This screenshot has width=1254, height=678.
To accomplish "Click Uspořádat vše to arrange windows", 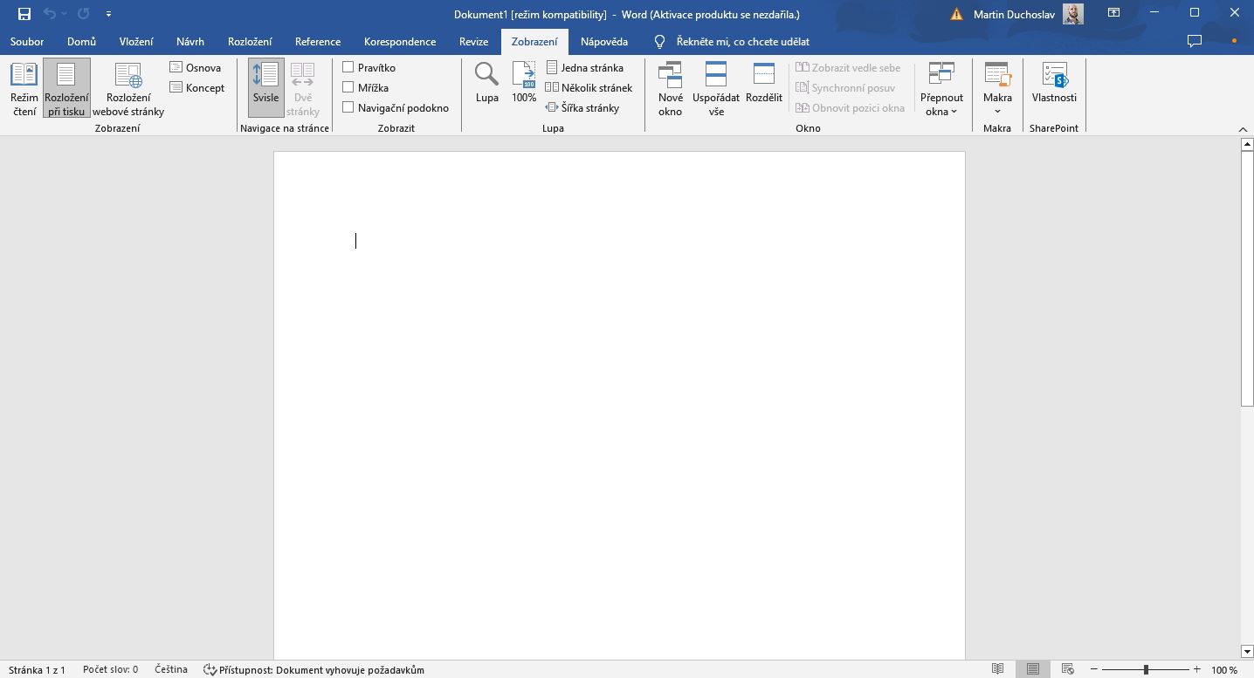I will point(715,87).
